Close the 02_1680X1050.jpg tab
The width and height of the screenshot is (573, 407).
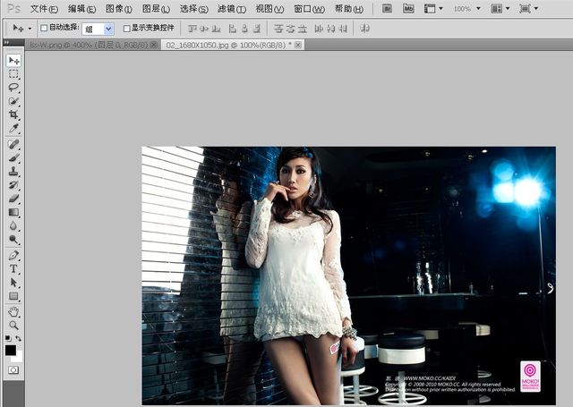(298, 45)
